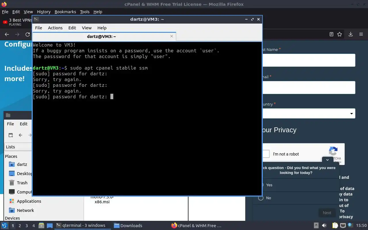This screenshot has height=230, width=368.
Task: Expand the Country dropdown on the form
Action: 309,114
